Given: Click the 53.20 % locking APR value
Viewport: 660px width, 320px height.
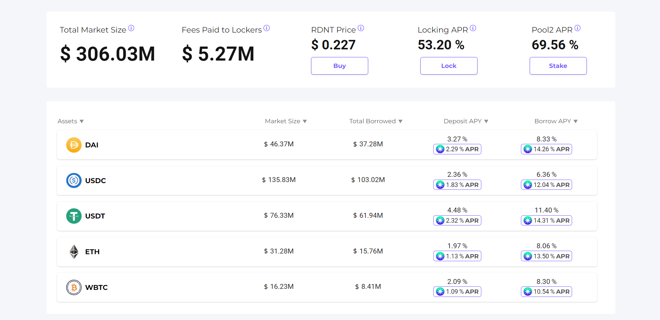Looking at the screenshot, I should pyautogui.click(x=441, y=45).
